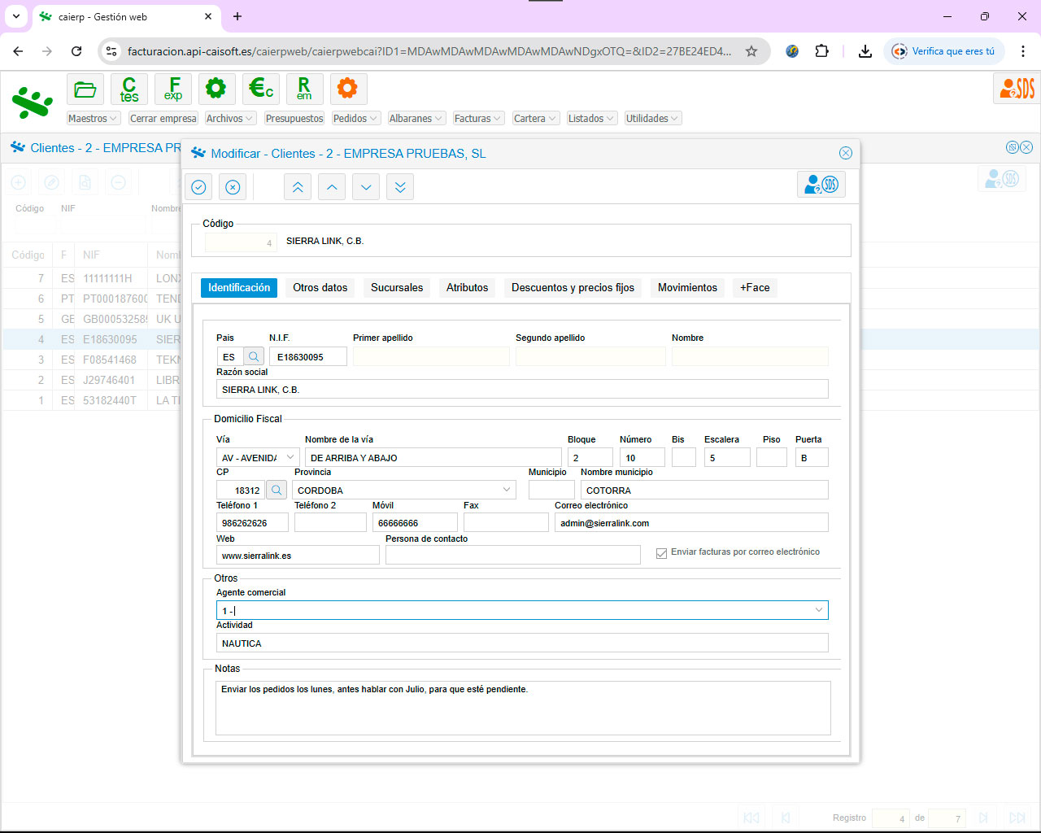1041x833 pixels.
Task: Select the Identificación tab
Action: pos(239,288)
